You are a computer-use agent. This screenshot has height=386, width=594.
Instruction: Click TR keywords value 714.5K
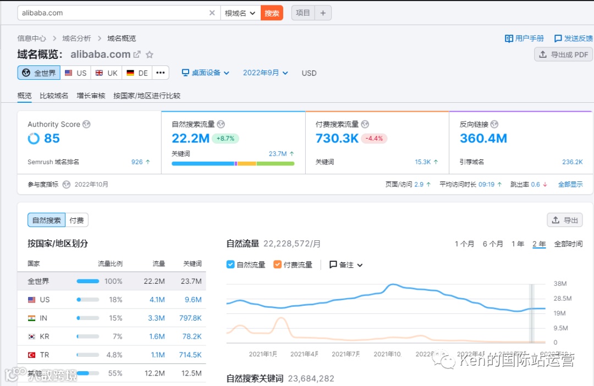190,355
